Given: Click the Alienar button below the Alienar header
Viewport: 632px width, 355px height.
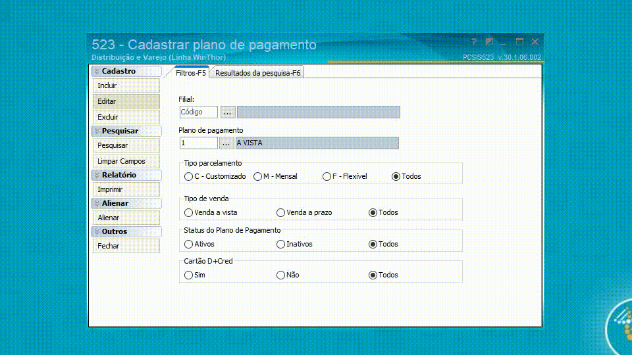Looking at the screenshot, I should coord(126,218).
